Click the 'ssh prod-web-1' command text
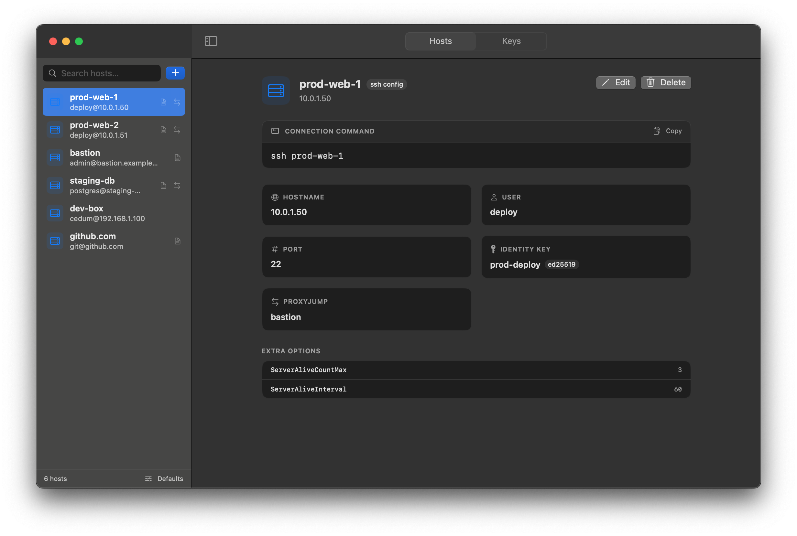 (x=307, y=156)
